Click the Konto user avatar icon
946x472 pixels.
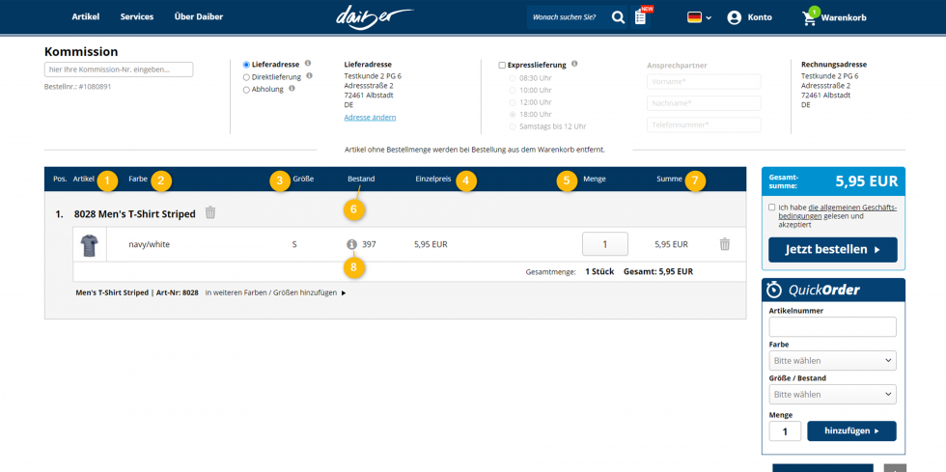pos(734,17)
